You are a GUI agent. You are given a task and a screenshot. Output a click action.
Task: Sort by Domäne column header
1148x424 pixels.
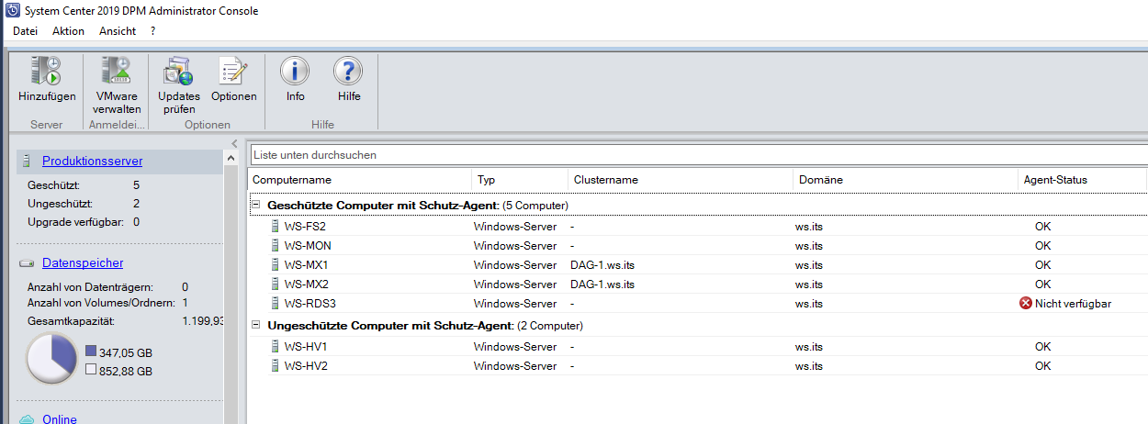906,180
